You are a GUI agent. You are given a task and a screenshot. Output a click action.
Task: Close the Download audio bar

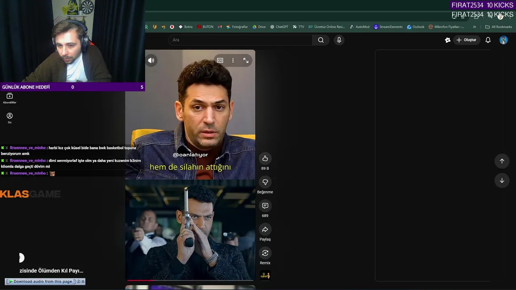[83, 282]
